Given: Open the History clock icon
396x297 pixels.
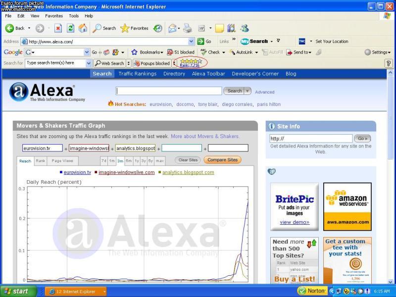Looking at the screenshot, I should pos(158,28).
